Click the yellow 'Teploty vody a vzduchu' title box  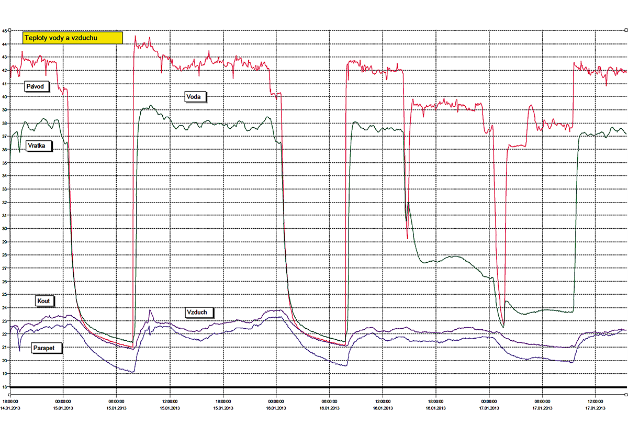click(72, 38)
